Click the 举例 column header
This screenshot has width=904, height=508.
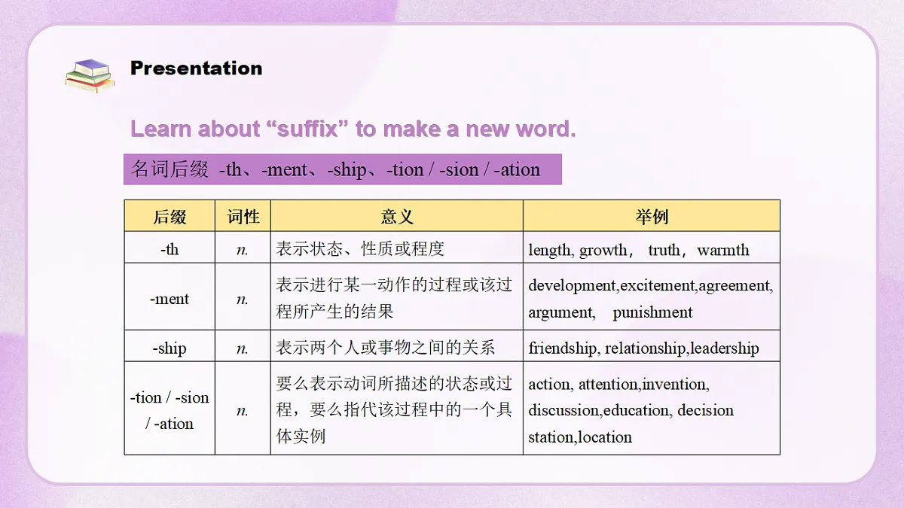click(652, 216)
